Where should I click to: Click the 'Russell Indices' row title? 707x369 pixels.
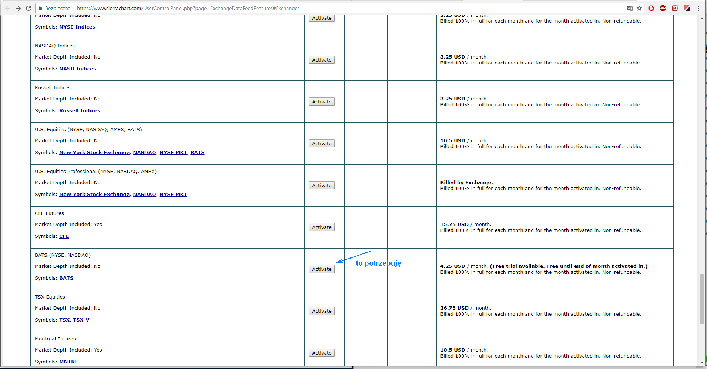(53, 88)
